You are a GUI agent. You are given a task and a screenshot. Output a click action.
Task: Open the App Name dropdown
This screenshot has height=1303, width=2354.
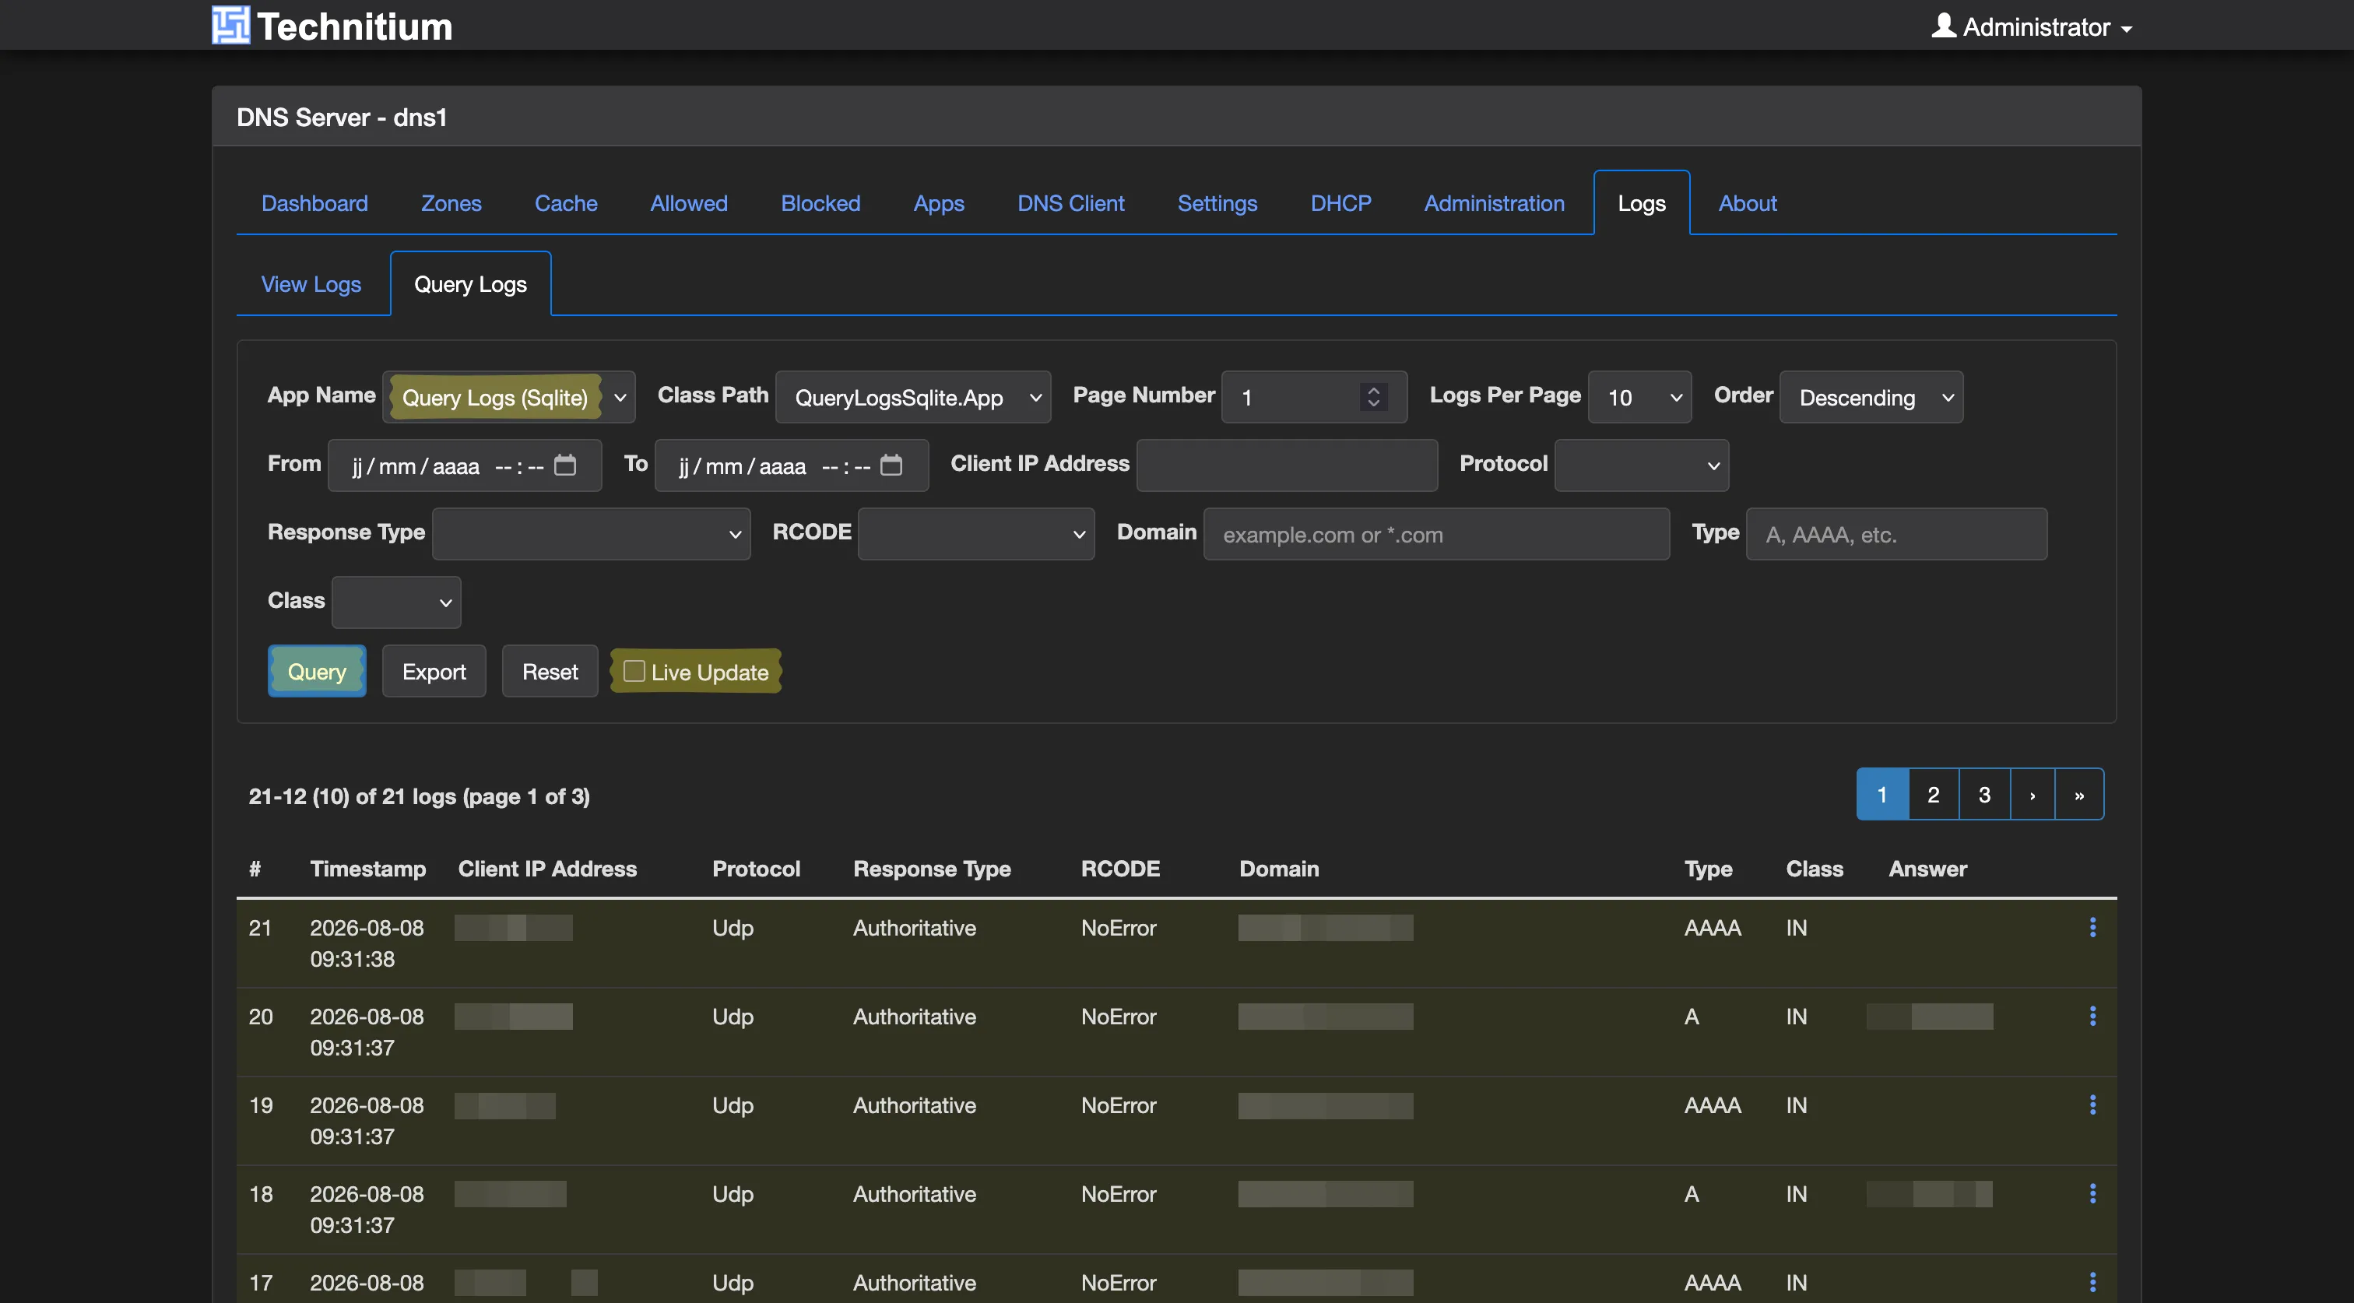[x=508, y=396]
